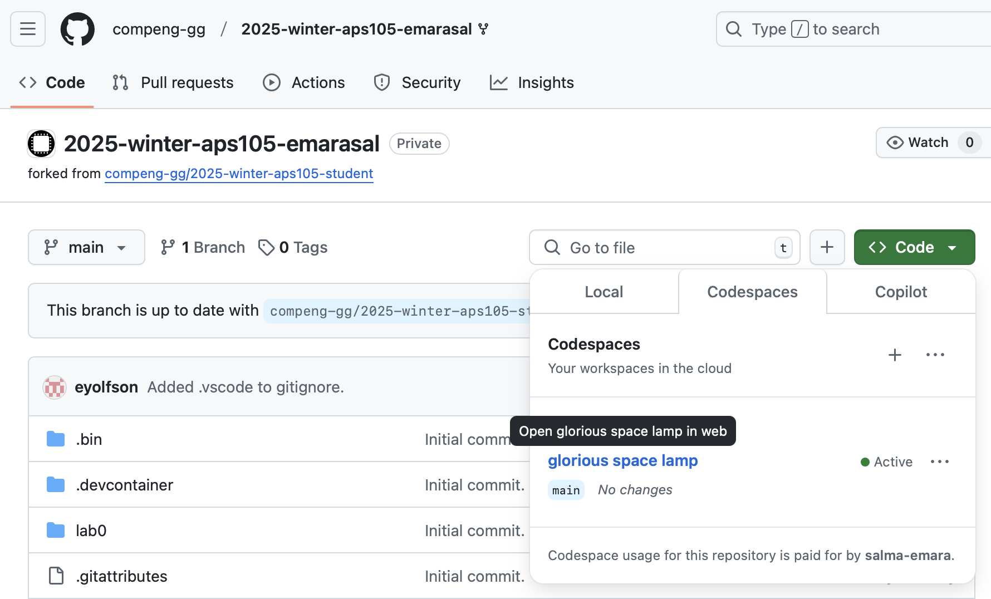Click the repository owner avatar icon
This screenshot has height=599, width=991.
pos(41,144)
